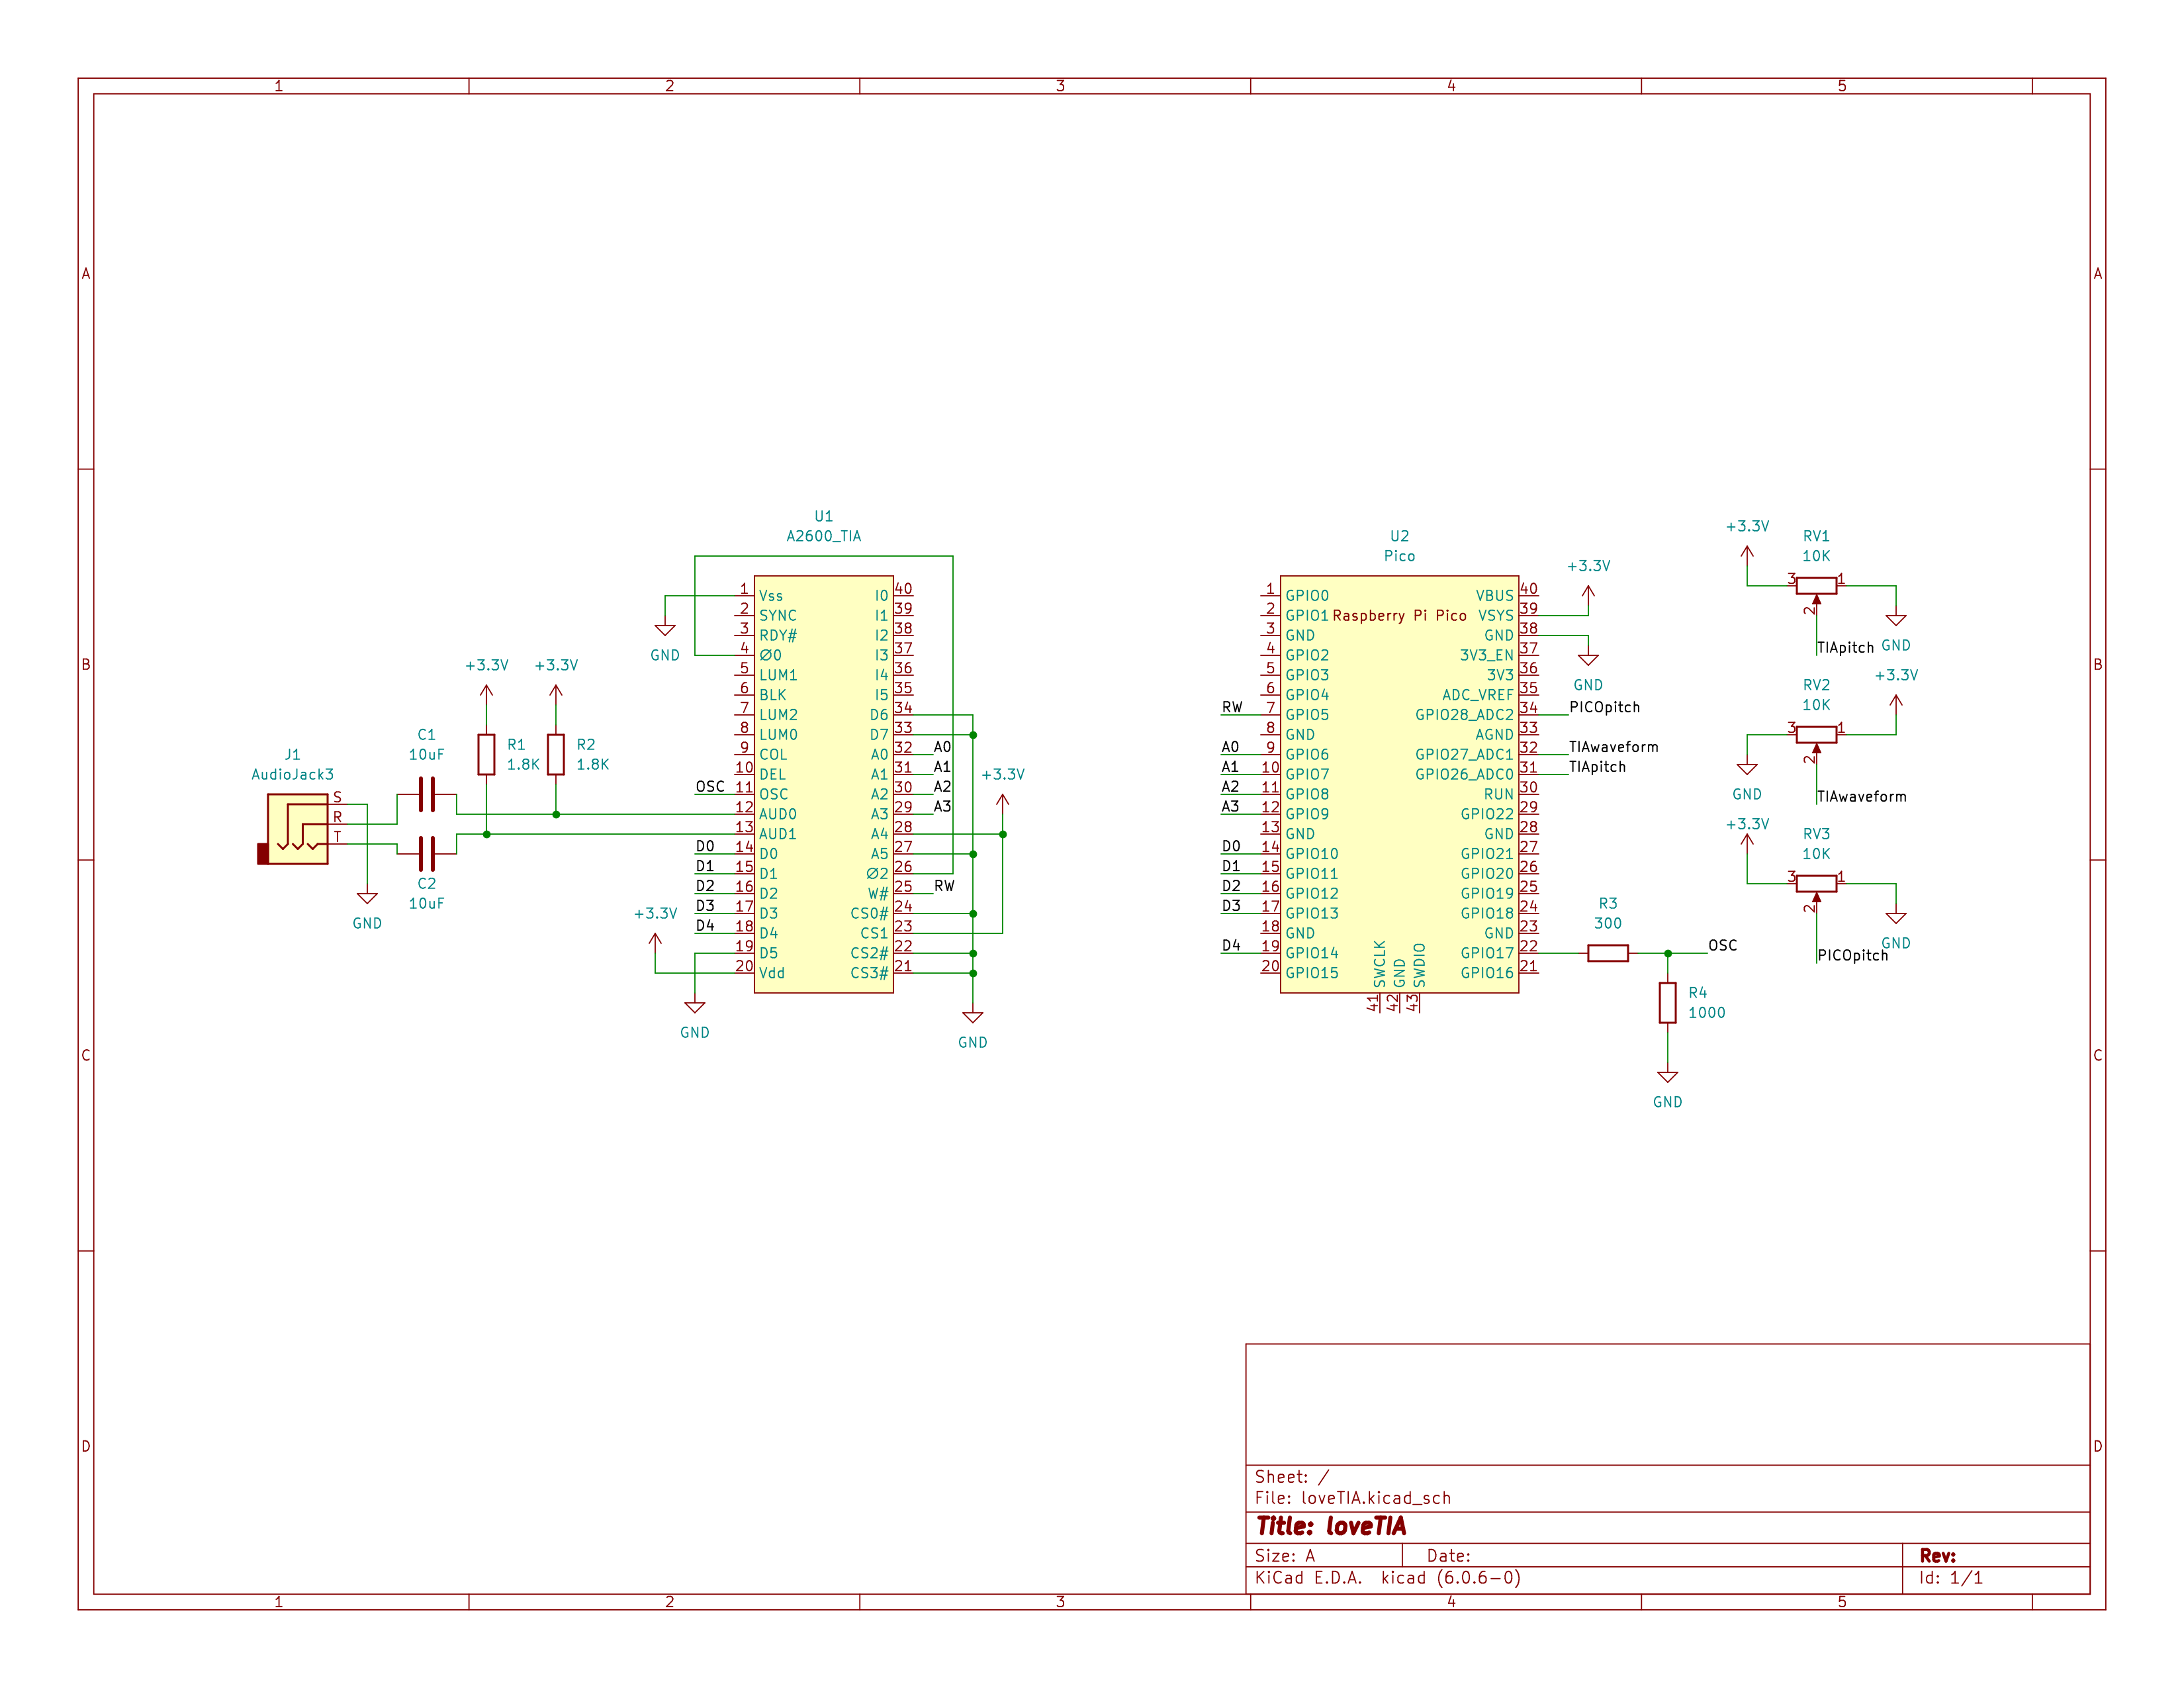Click the OSC net label right of R3
2184x1688 pixels.
coord(1722,945)
